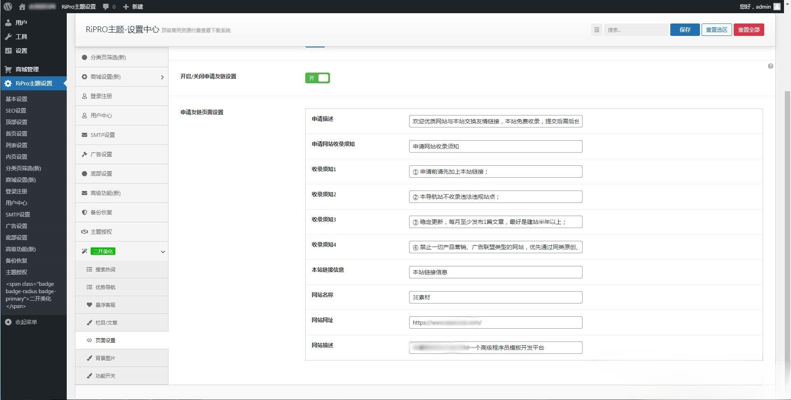The image size is (791, 400).
Task: Click the blue 保存 button
Action: [x=685, y=30]
